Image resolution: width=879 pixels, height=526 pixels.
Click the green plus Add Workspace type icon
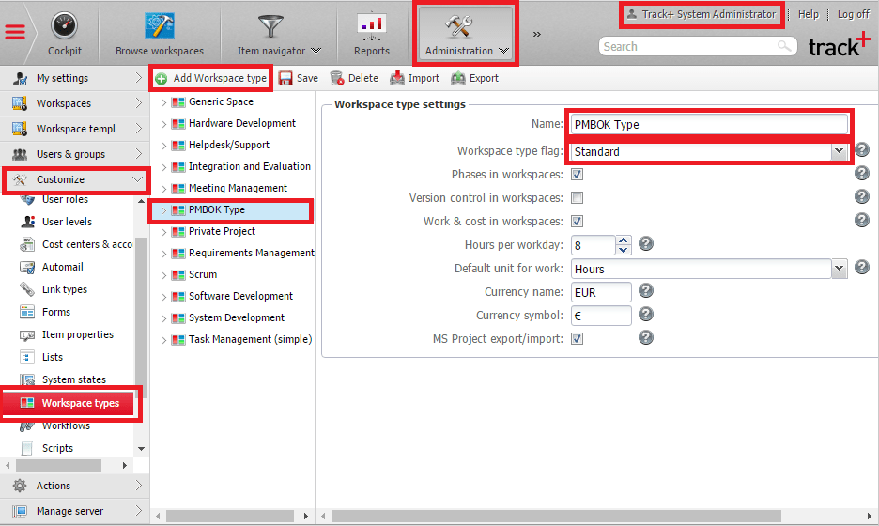[x=162, y=79]
